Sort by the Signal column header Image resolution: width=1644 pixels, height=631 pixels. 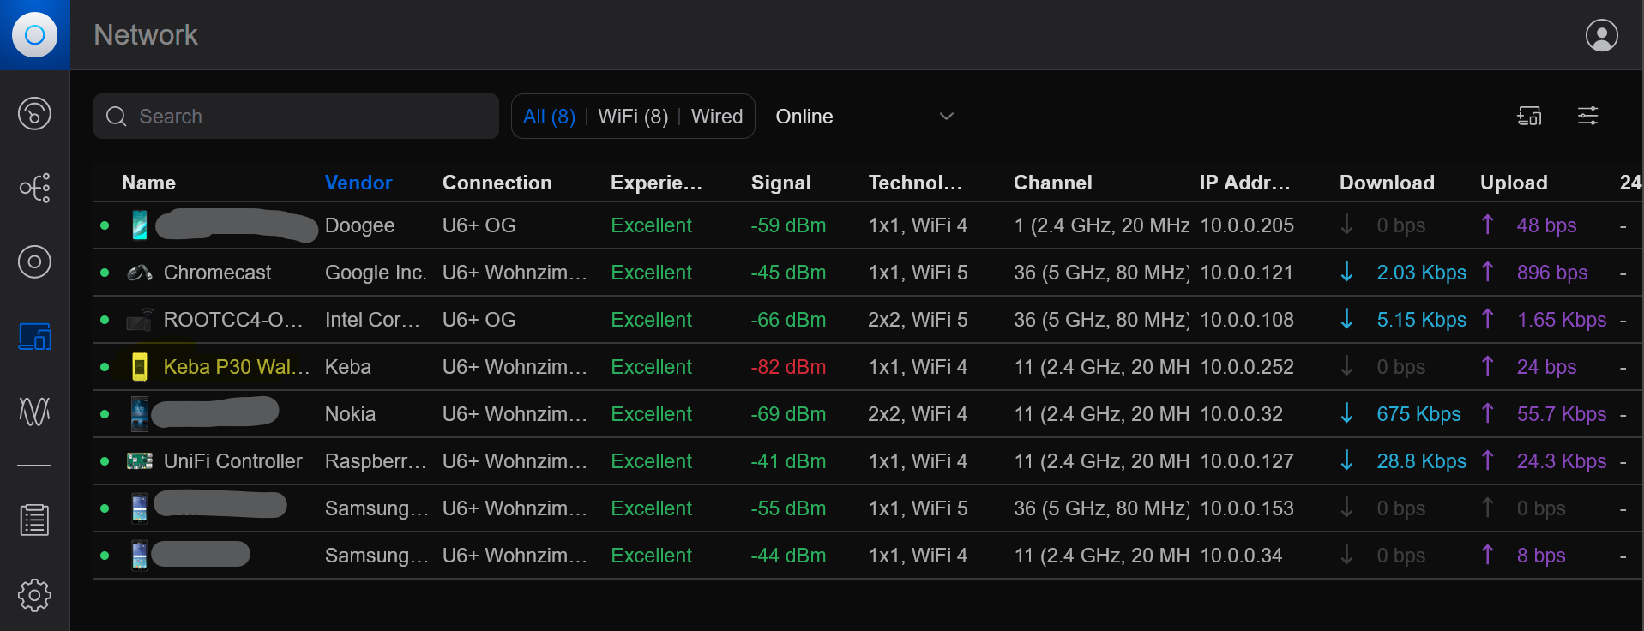click(x=781, y=183)
